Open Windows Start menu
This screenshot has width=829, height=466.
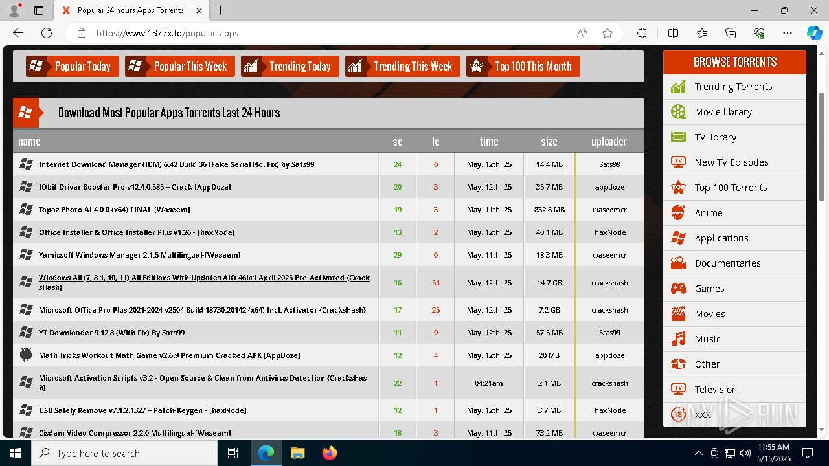coord(16,453)
